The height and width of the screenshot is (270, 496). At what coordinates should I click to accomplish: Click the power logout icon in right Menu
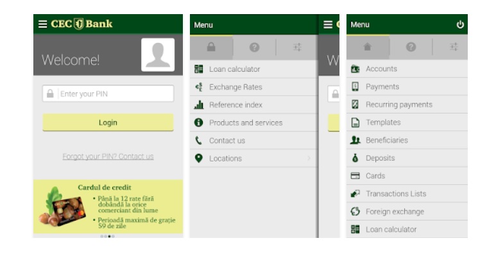(460, 24)
